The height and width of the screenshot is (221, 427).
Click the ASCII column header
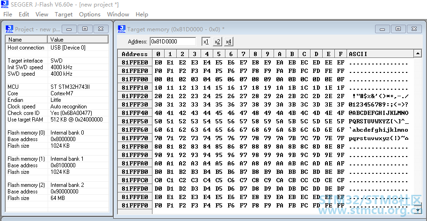pyautogui.click(x=380, y=54)
